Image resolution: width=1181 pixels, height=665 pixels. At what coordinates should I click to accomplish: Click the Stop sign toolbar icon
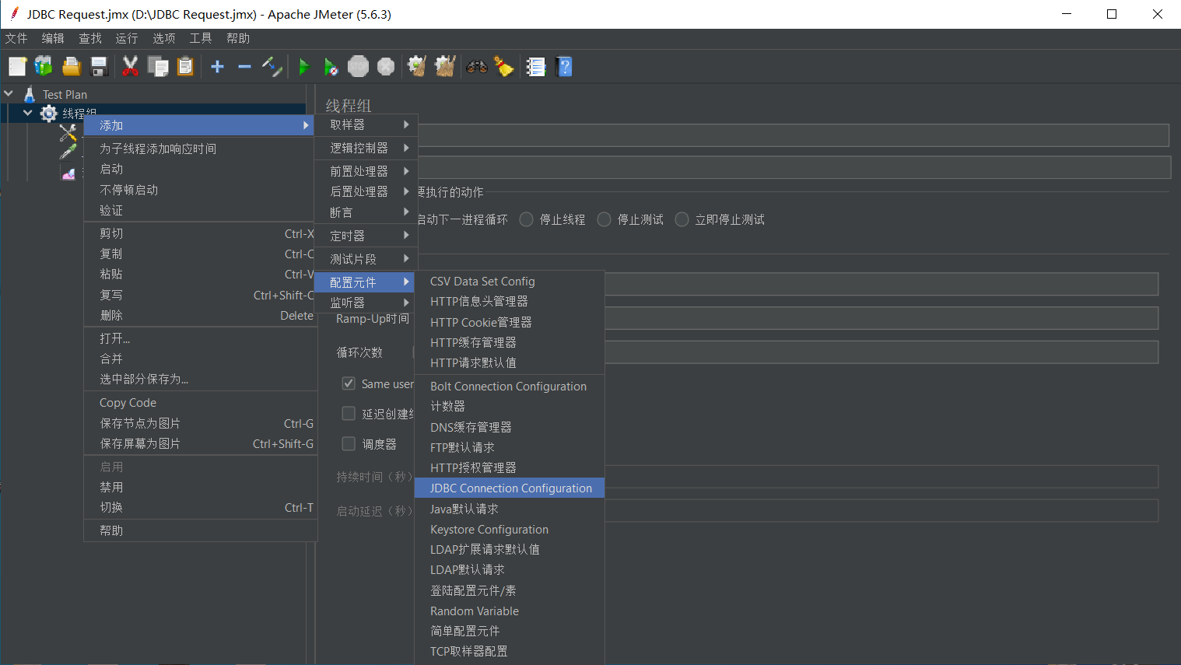pyautogui.click(x=358, y=67)
